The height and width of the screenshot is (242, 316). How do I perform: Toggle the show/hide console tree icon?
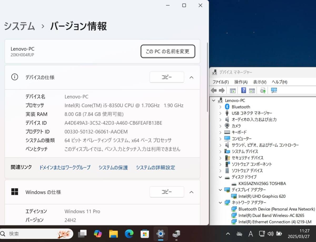click(233, 90)
